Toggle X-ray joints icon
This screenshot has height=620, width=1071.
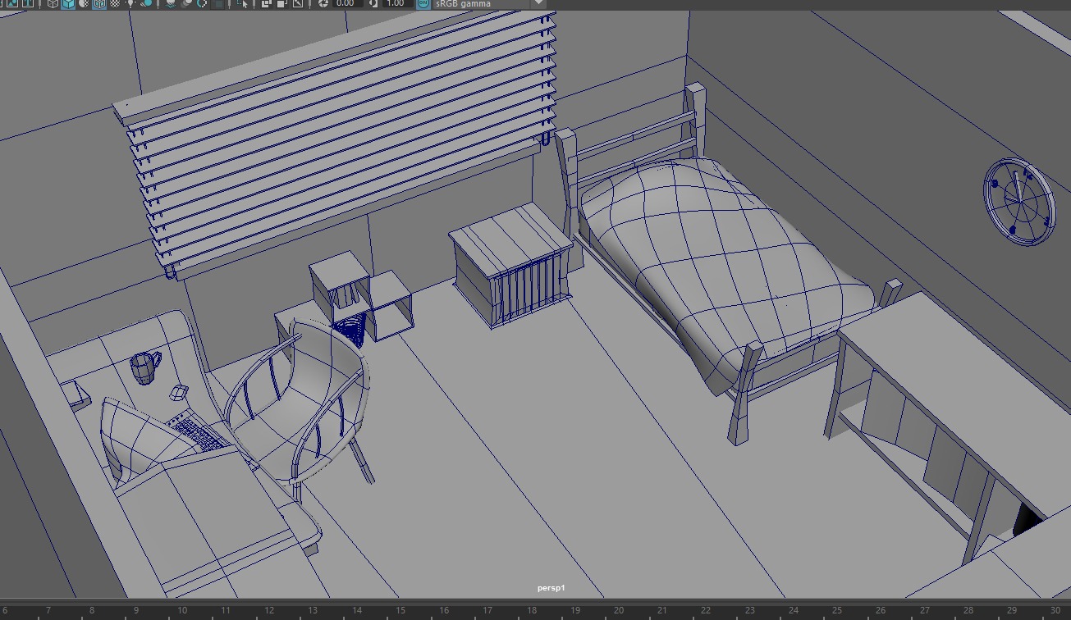[x=297, y=3]
